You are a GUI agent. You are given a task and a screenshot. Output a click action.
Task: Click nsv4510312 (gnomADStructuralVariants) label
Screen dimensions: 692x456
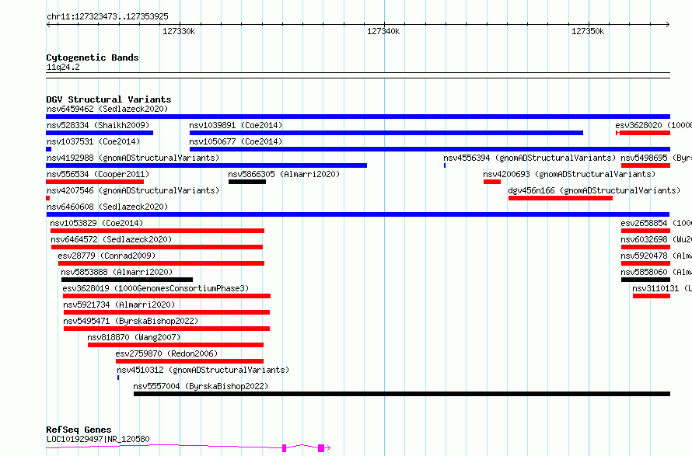click(203, 370)
